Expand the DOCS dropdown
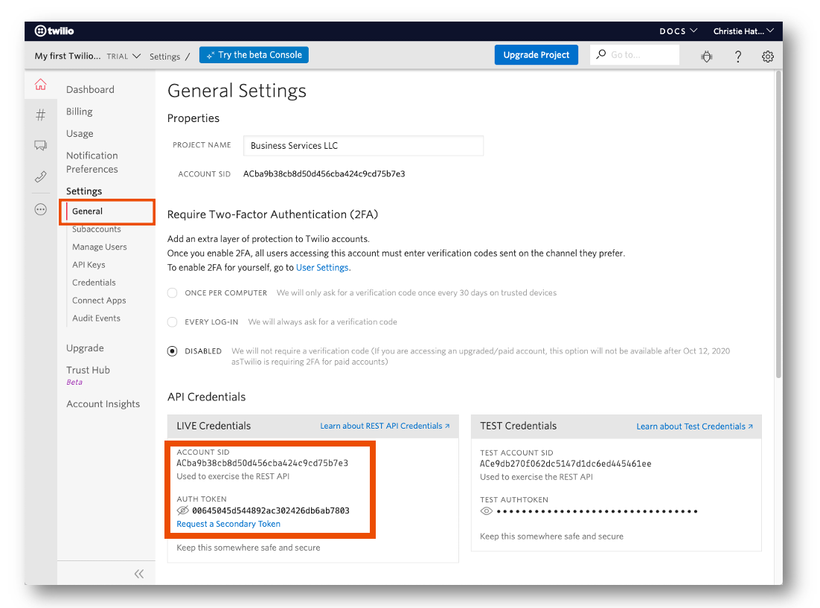The height and width of the screenshot is (608, 820). click(679, 31)
